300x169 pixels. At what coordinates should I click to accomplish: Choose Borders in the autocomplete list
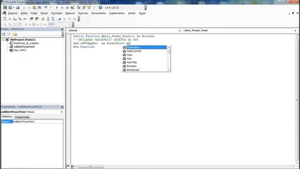[145, 66]
